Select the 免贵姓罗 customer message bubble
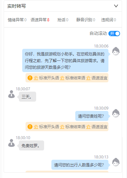Viewport: 127px width, 178px height. pyautogui.click(x=32, y=145)
